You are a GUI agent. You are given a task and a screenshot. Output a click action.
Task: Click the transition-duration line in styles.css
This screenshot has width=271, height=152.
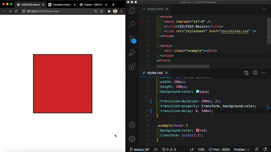pyautogui.click(x=191, y=101)
